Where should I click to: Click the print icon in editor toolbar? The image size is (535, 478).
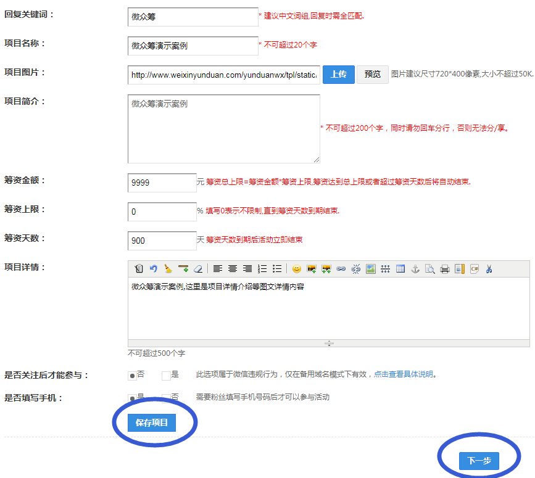pos(444,269)
